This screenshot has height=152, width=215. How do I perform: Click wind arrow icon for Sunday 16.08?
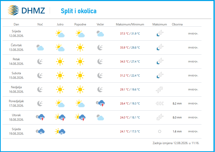tap(159, 90)
